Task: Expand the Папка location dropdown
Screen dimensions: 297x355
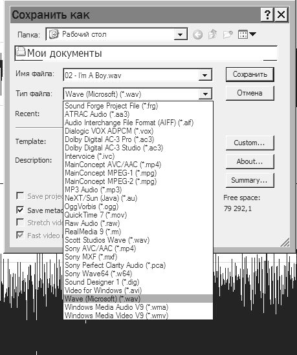Action: (x=181, y=35)
